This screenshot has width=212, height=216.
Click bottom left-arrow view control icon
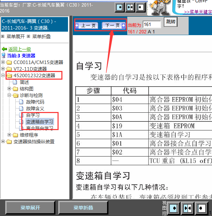coord(202,208)
